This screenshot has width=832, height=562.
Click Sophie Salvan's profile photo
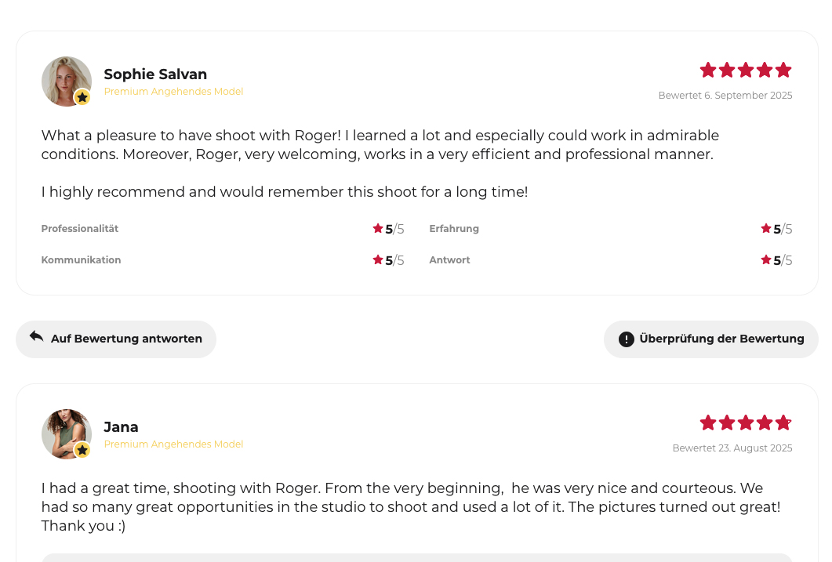pyautogui.click(x=65, y=80)
